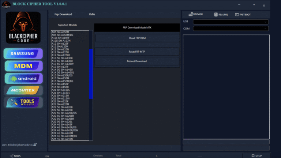Click the models list blue scrollbar thumb
The width and height of the screenshot is (281, 158).
(91, 74)
